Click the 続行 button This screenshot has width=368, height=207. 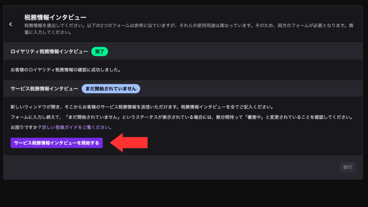point(348,167)
